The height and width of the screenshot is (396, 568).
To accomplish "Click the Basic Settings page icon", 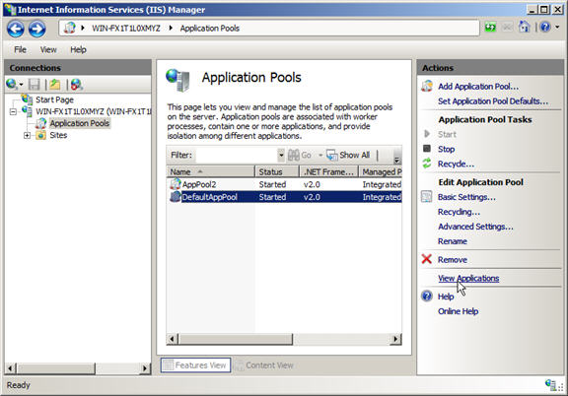I will [427, 197].
